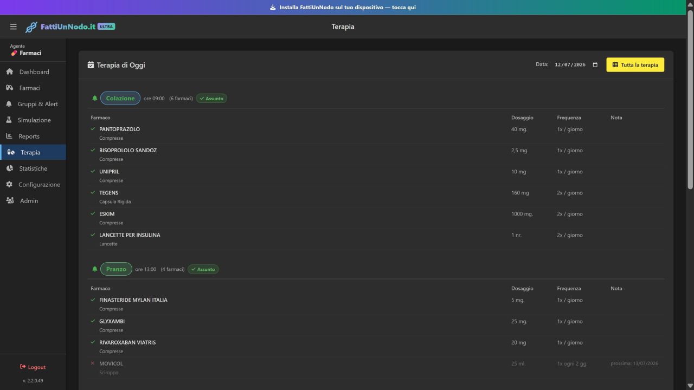Toggle the check mark for UNIPRIL
The height and width of the screenshot is (390, 694).
click(x=93, y=171)
